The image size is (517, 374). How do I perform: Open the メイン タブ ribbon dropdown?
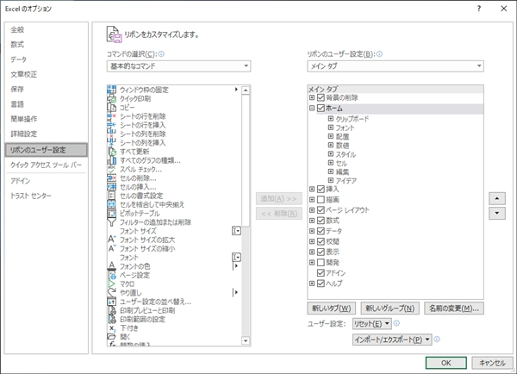point(396,66)
